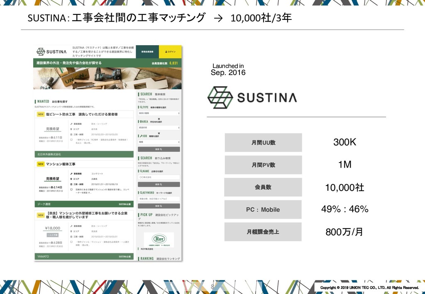Click the 月間PV数 label box

pos(263,165)
